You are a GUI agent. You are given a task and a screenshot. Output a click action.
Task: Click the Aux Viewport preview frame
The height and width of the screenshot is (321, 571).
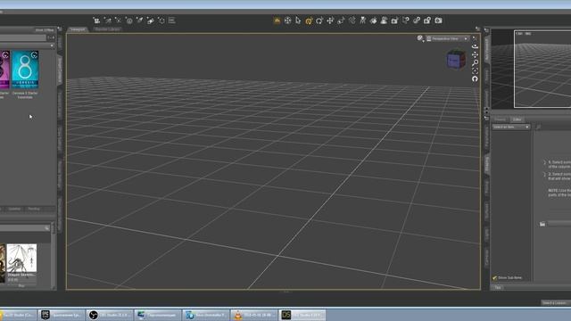coord(542,70)
